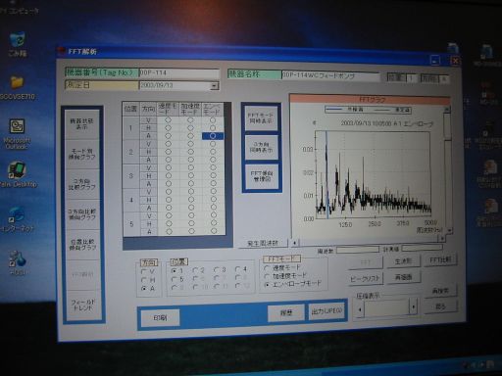Viewport: 502px width, 376px height.
Task: Select direction V radio button
Action: point(144,271)
